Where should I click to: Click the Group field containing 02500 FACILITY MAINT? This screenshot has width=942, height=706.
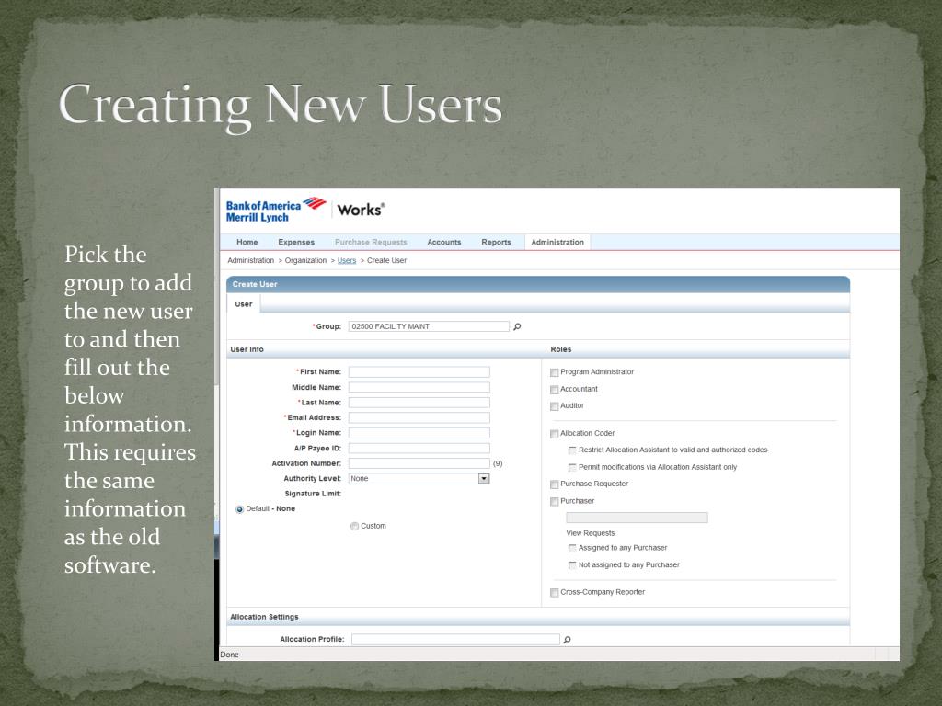point(429,326)
